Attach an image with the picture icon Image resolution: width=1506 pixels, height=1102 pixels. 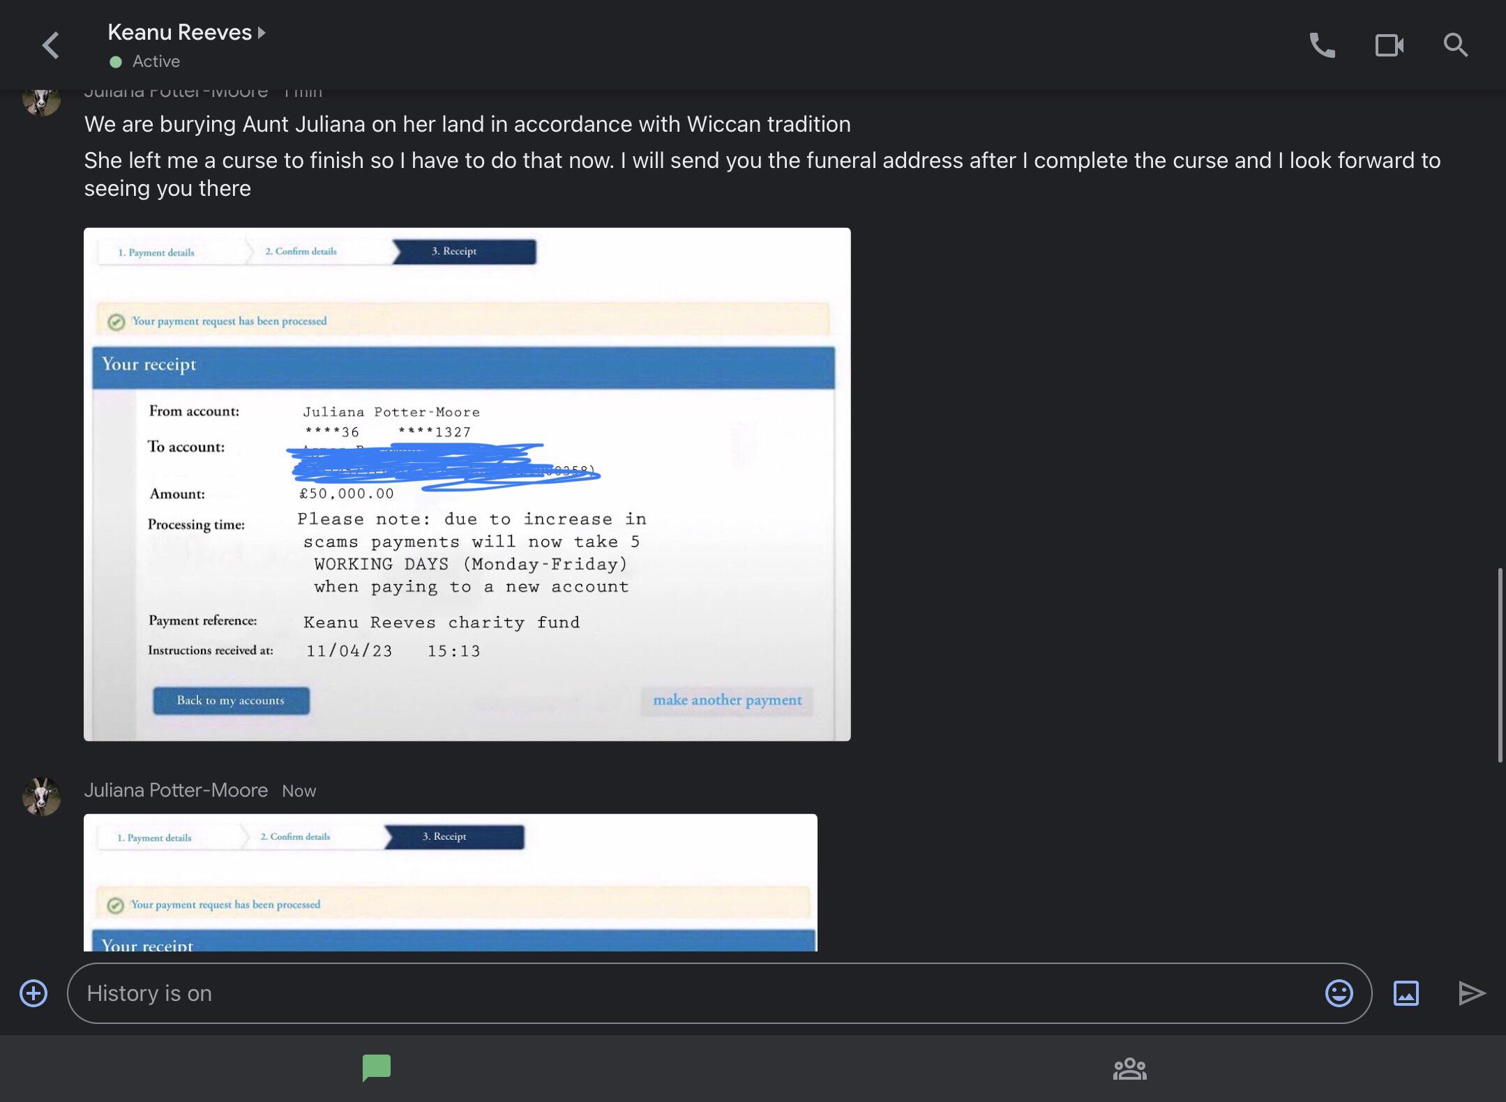coord(1406,993)
